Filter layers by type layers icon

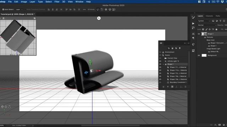tap(220, 21)
